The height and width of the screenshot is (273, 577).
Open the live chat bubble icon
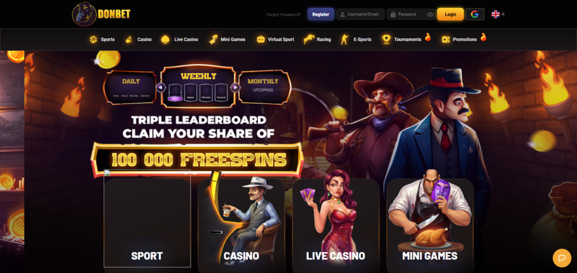[x=562, y=258]
